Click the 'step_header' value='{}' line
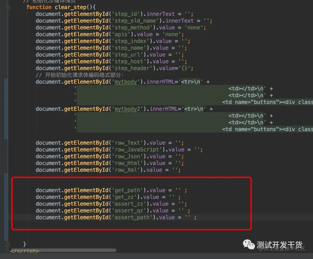 tap(114, 68)
